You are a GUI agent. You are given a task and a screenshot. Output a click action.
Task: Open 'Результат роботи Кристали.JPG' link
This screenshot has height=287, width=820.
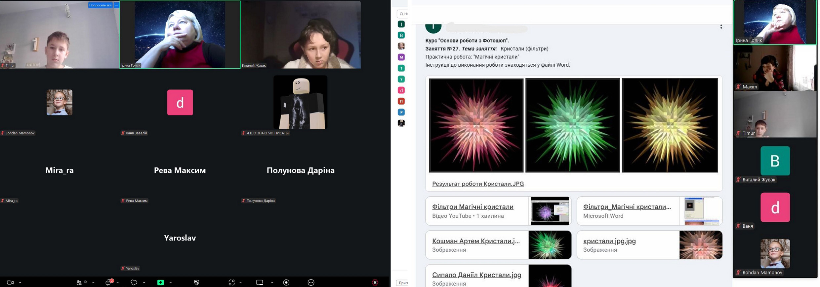point(478,184)
